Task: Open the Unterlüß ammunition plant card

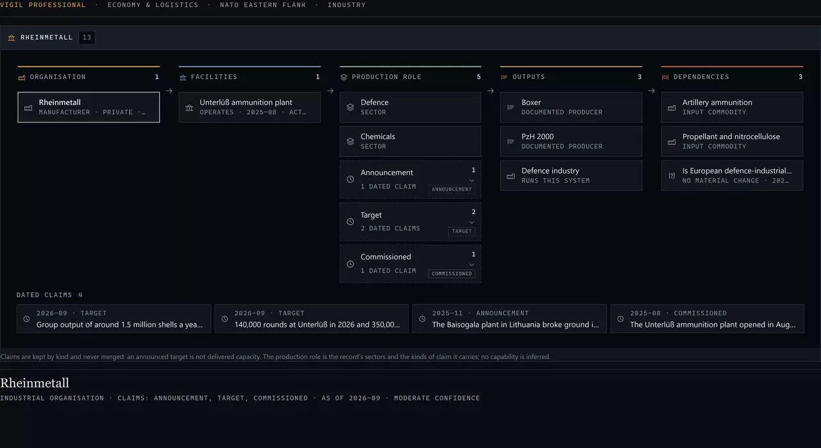Action: [250, 107]
